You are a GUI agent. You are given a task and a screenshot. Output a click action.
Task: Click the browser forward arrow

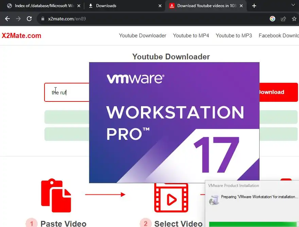pyautogui.click(x=18, y=19)
